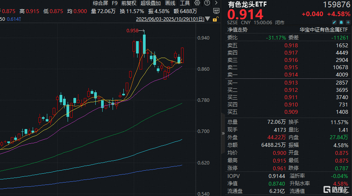Click the 有色龙头ETF title
This screenshot has height=196, width=352.
coord(247,5)
